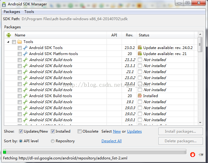Viewport: 208px width, 163px height.
Task: Collapse the Tools tree node
Action: pyautogui.click(x=8, y=42)
